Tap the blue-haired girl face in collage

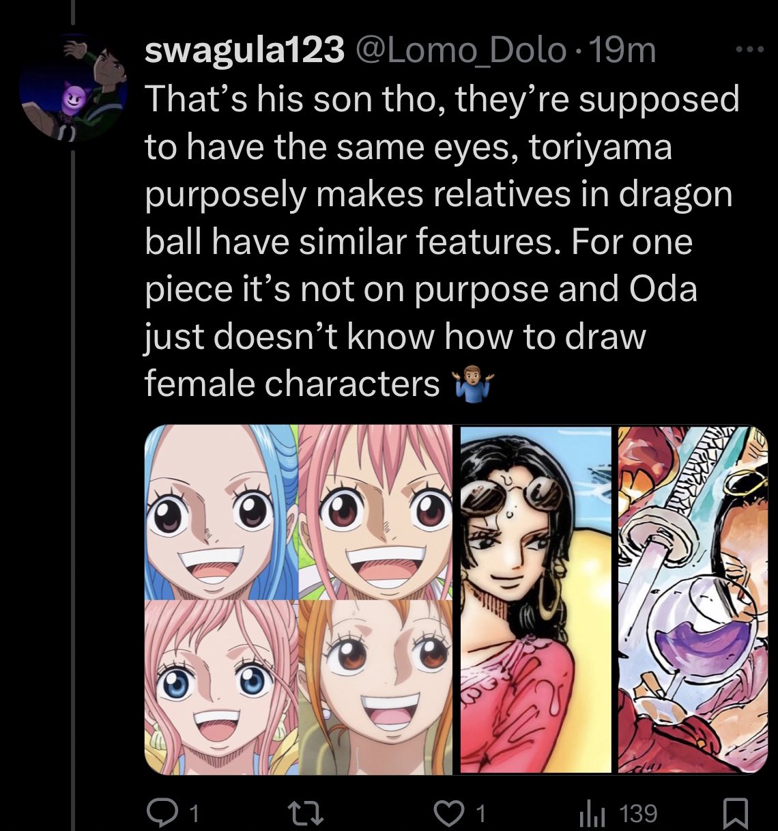[x=221, y=512]
